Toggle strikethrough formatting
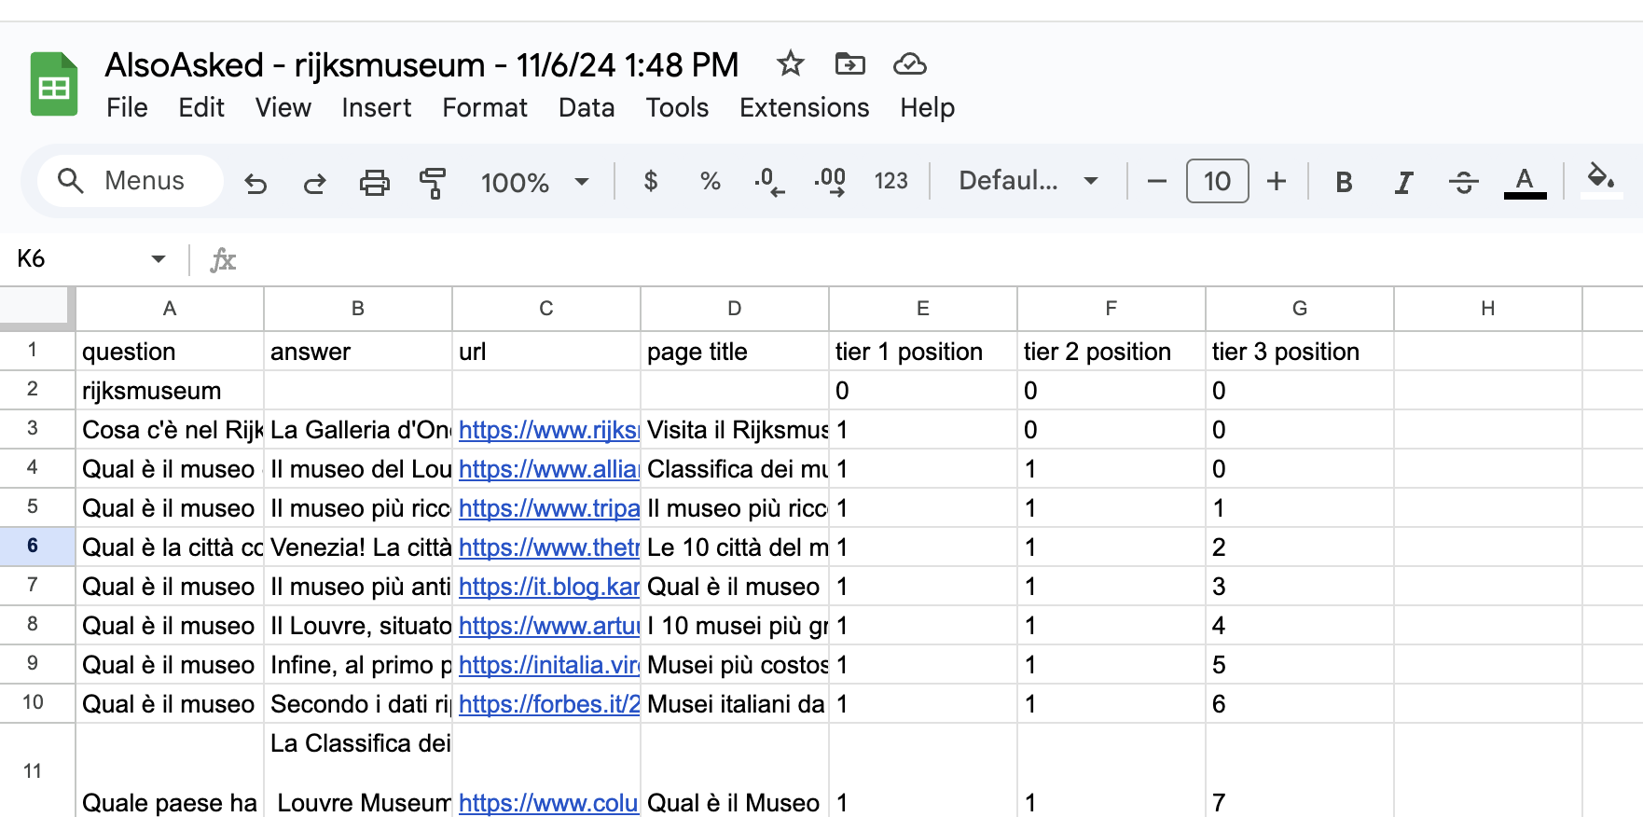Image resolution: width=1643 pixels, height=817 pixels. pos(1464,182)
